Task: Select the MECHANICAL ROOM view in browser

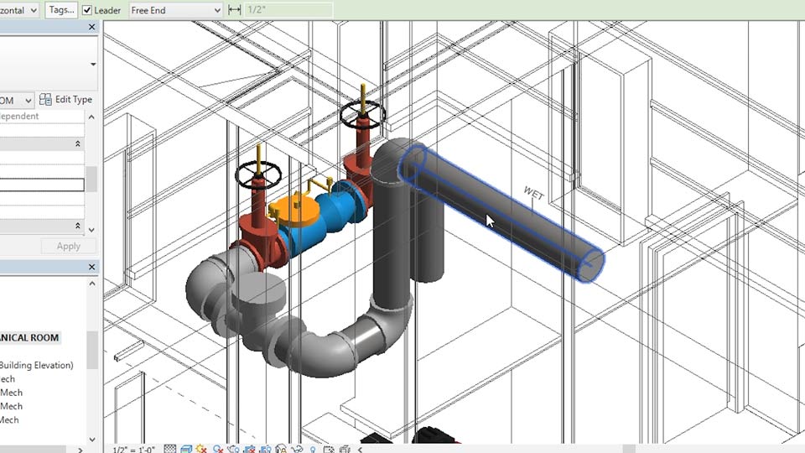Action: [x=29, y=338]
